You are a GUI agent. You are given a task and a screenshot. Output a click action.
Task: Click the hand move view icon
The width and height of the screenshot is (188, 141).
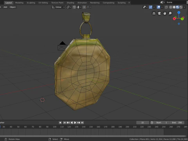164,13
